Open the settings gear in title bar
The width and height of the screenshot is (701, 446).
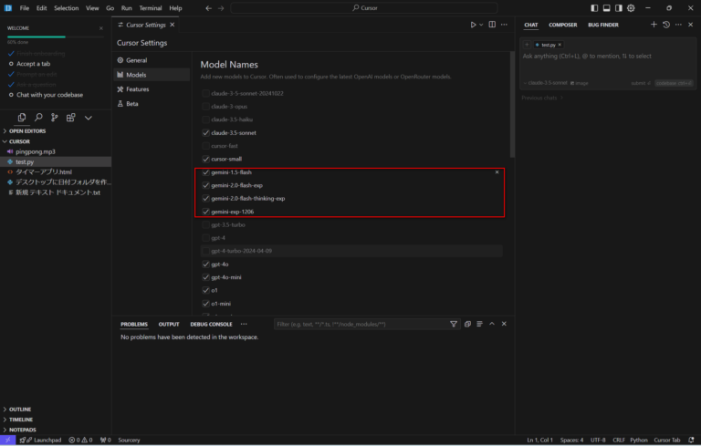pyautogui.click(x=631, y=8)
